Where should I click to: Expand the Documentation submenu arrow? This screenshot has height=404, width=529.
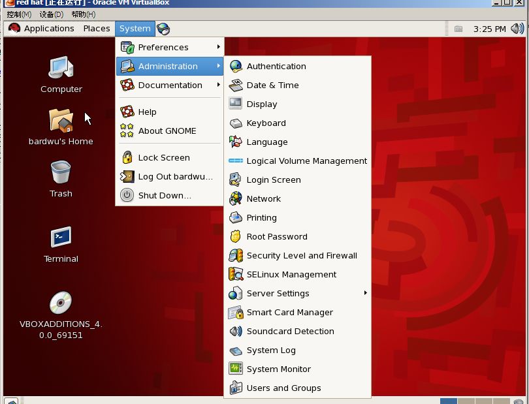coord(219,85)
